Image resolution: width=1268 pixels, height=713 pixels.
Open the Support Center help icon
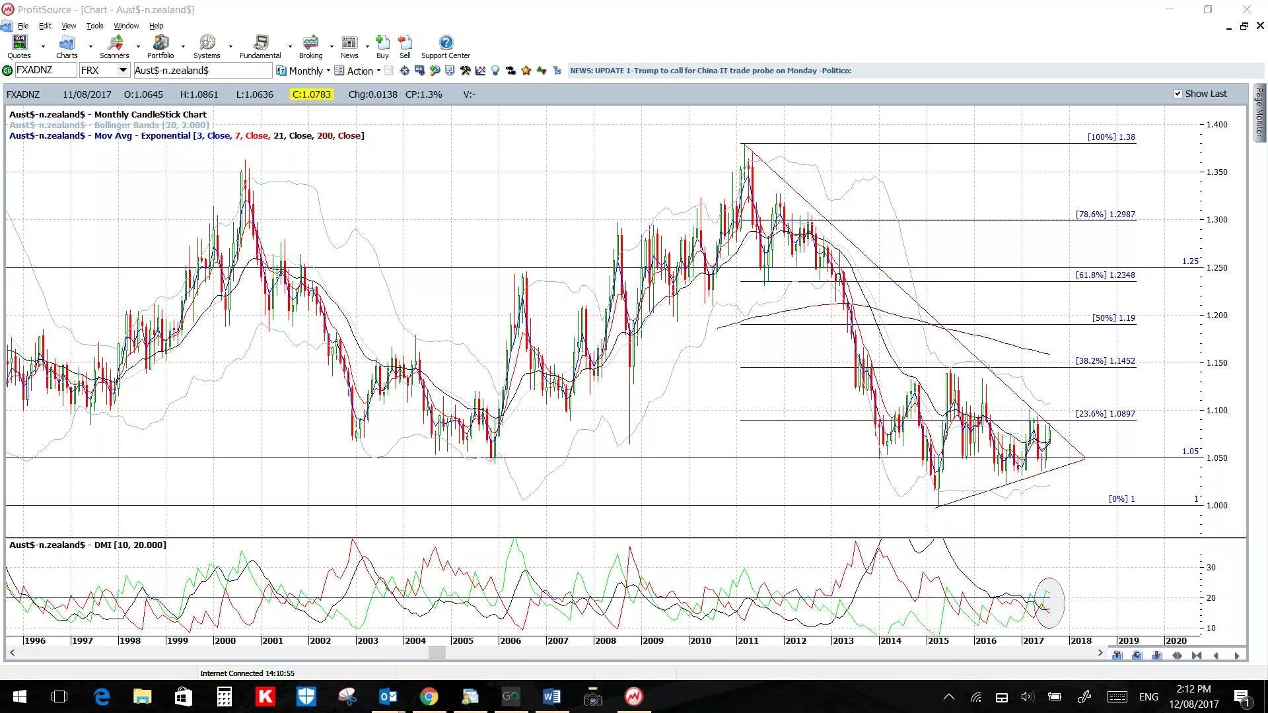point(446,47)
